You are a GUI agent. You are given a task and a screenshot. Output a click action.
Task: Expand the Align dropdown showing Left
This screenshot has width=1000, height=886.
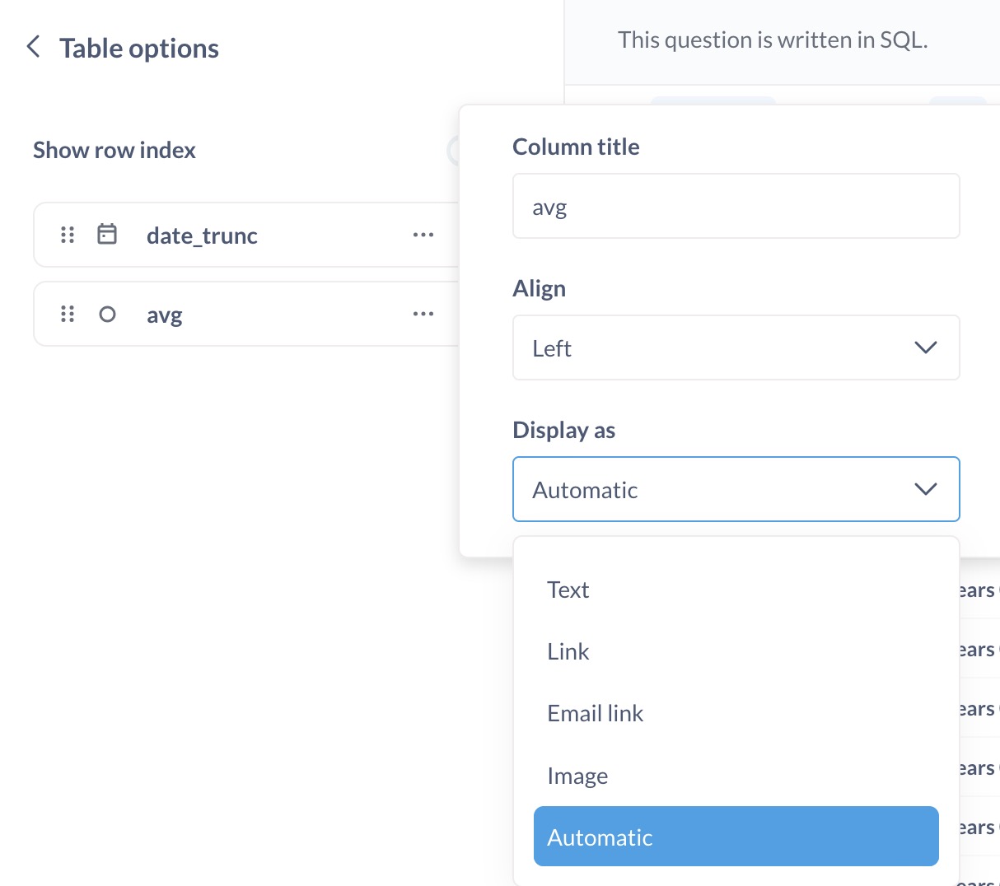point(735,347)
